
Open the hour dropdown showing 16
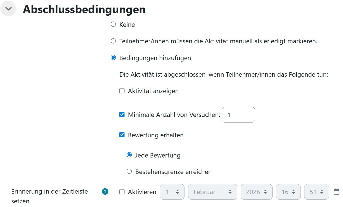(x=288, y=192)
